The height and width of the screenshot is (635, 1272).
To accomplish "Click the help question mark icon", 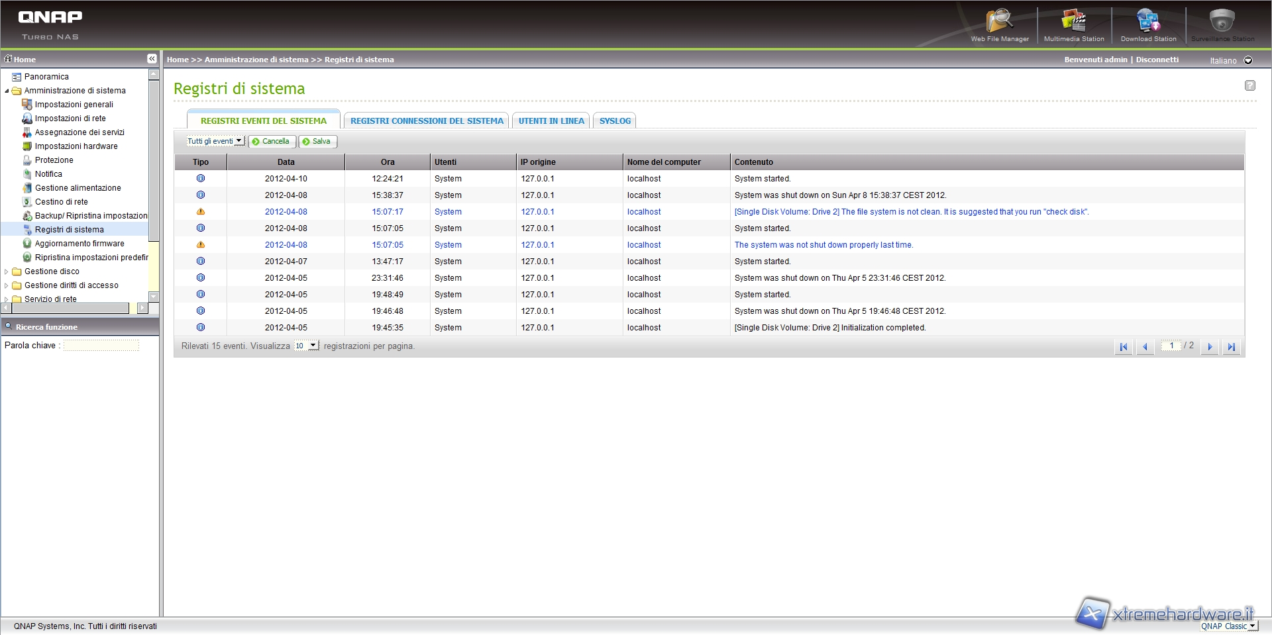I will coord(1250,85).
